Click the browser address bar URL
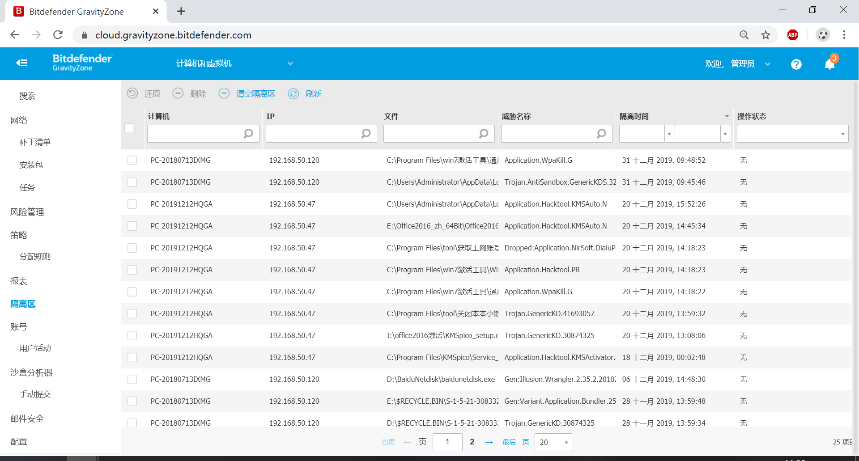 (173, 35)
